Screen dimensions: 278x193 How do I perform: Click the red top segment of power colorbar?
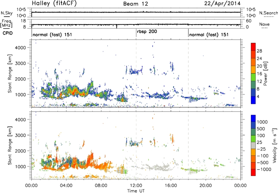pyautogui.click(x=253, y=47)
